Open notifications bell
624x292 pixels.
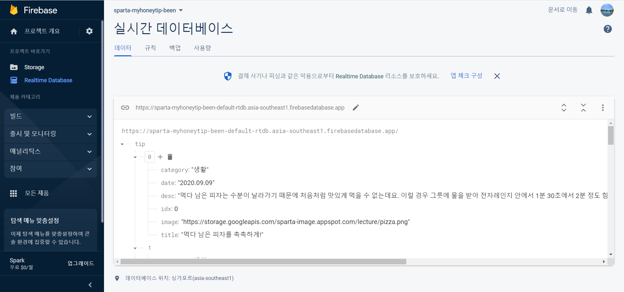click(589, 10)
